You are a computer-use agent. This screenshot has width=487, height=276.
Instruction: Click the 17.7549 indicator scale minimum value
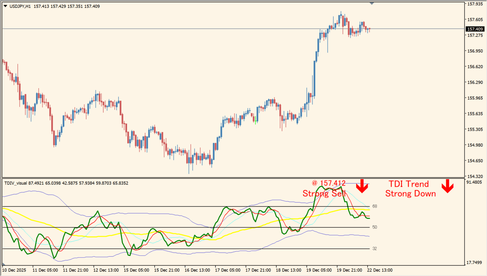click(475, 263)
